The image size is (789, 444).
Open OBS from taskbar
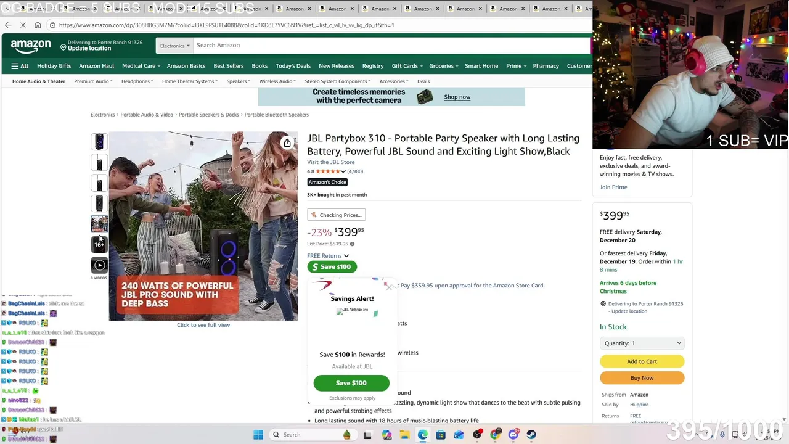(x=477, y=435)
